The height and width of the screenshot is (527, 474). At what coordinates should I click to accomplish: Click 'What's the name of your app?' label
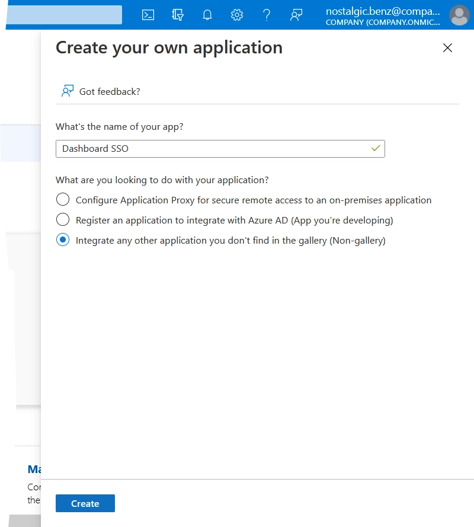(x=119, y=127)
